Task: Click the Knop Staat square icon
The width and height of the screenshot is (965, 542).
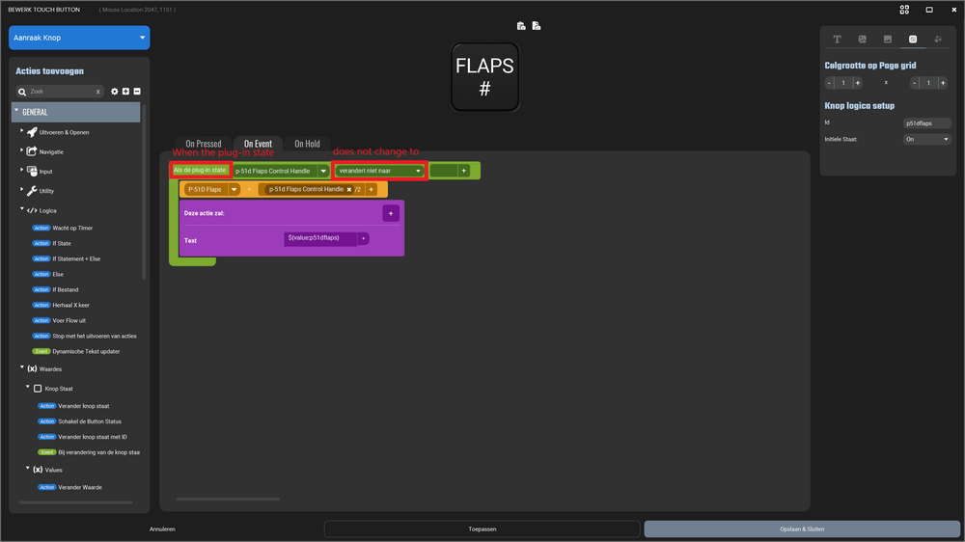Action: [x=38, y=389]
